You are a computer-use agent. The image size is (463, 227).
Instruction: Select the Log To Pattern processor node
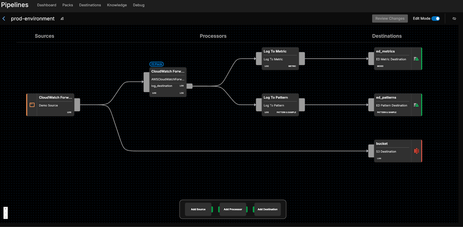pyautogui.click(x=280, y=105)
